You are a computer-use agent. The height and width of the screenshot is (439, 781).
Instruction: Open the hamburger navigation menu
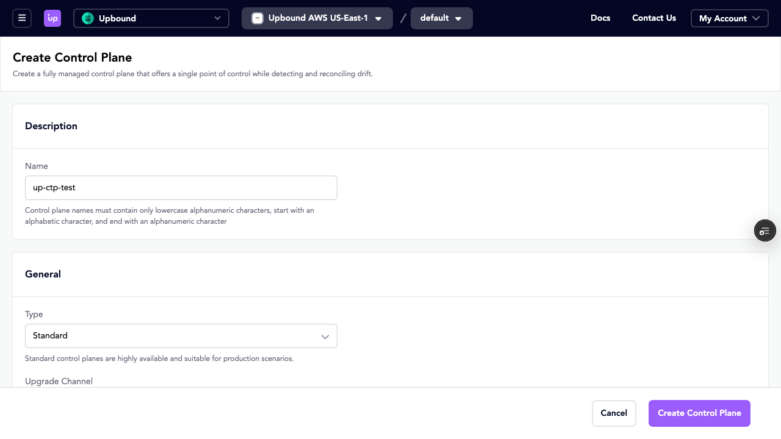[x=22, y=18]
